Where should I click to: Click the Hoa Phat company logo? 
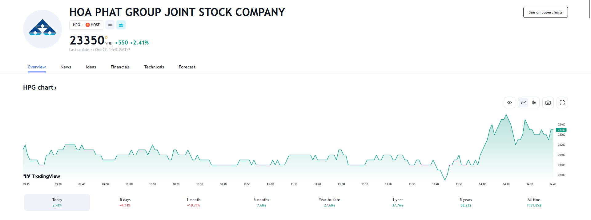click(x=42, y=29)
